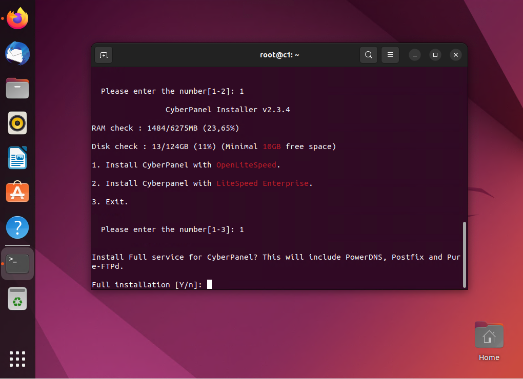523x379 pixels.
Task: Click the 'Disk check' line
Action: (214, 146)
